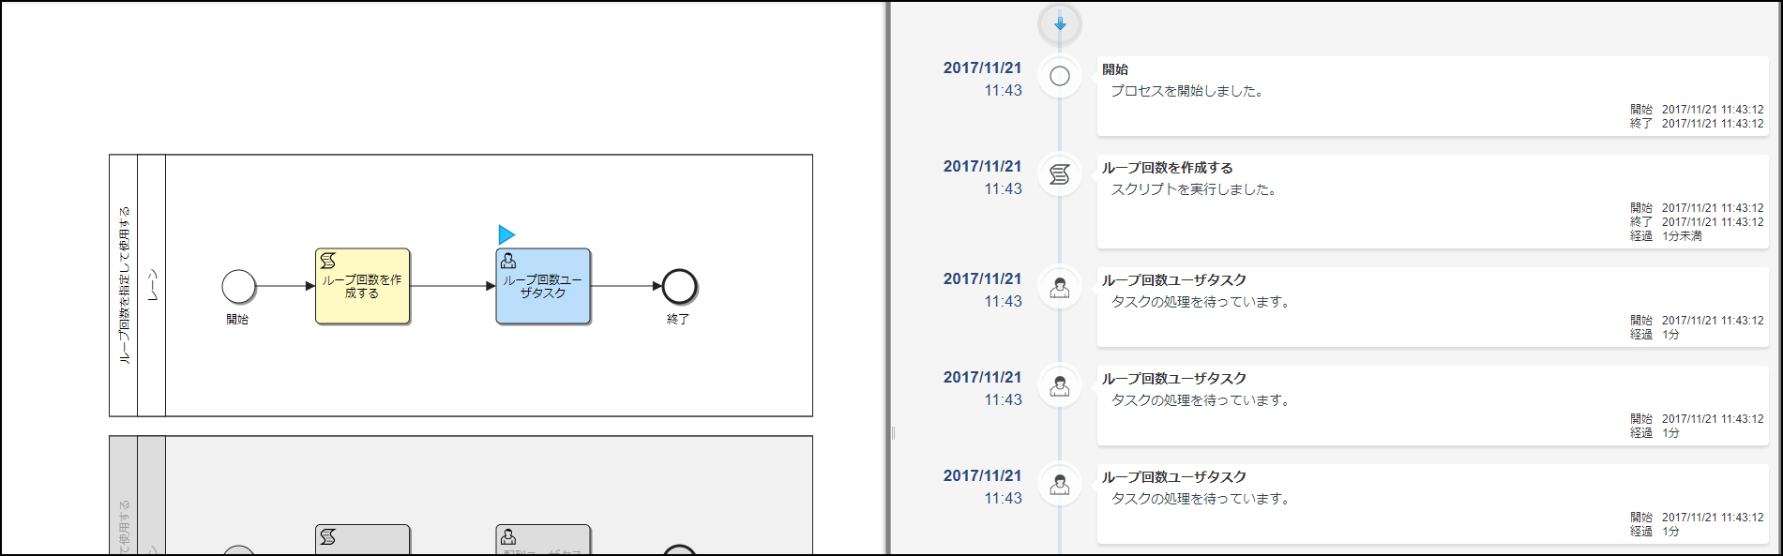Open the first ループ回数ユーザタスク history card

[1433, 307]
